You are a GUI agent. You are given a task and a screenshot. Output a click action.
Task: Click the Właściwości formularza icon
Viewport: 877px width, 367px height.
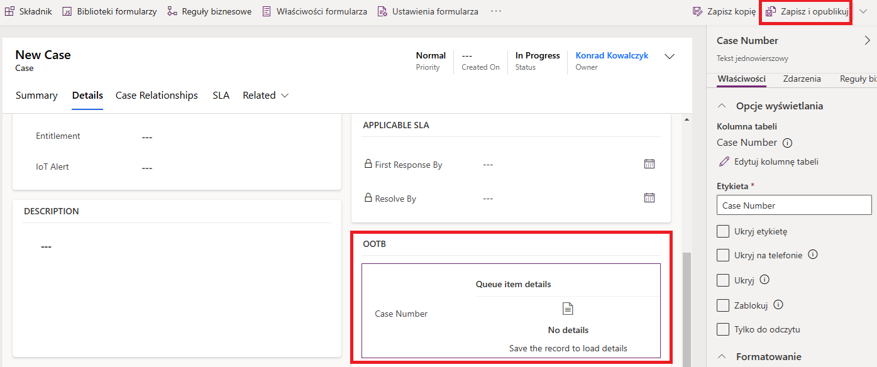pos(267,11)
